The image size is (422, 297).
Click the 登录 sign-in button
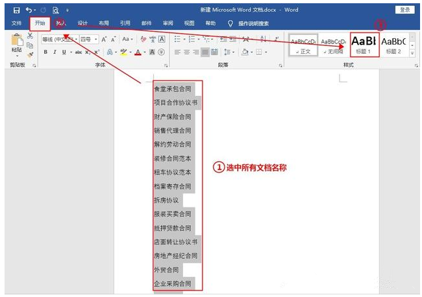(x=403, y=10)
